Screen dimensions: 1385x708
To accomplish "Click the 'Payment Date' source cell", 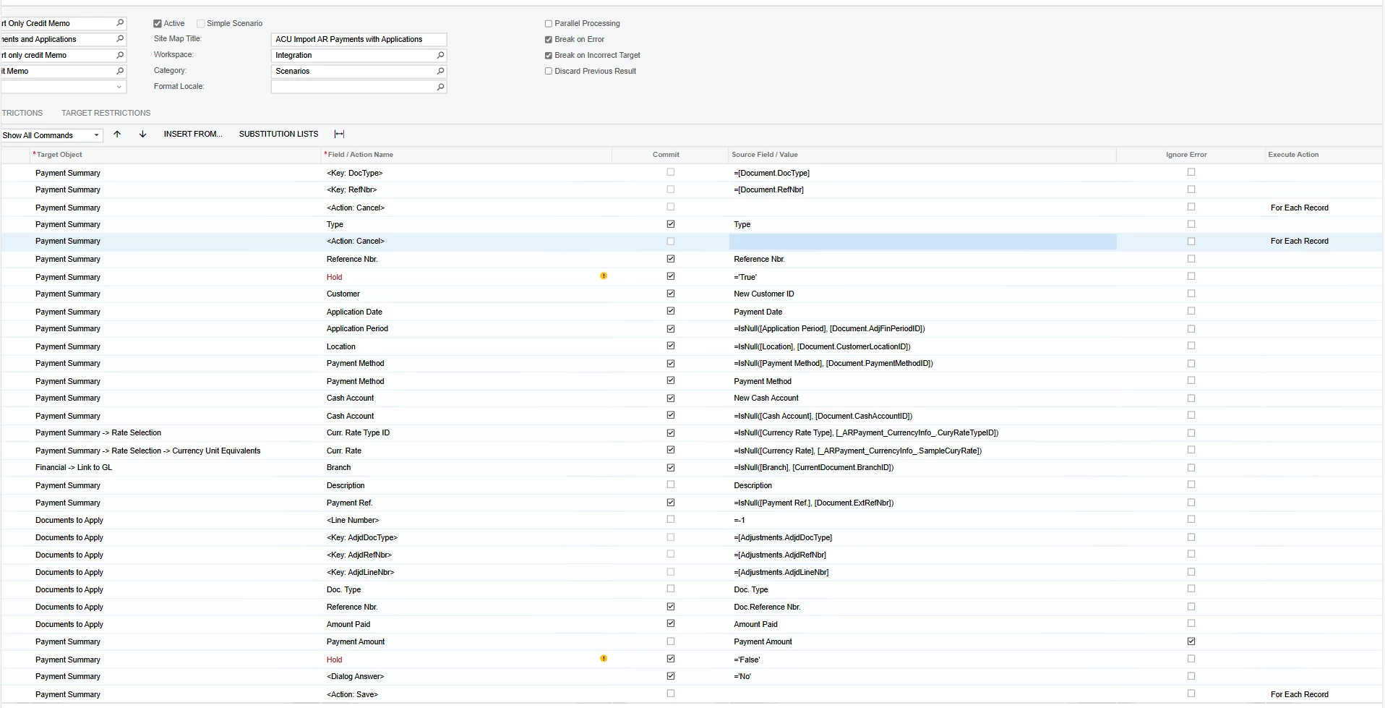I will tap(922, 312).
